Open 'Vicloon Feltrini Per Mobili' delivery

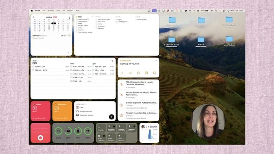coord(138,95)
